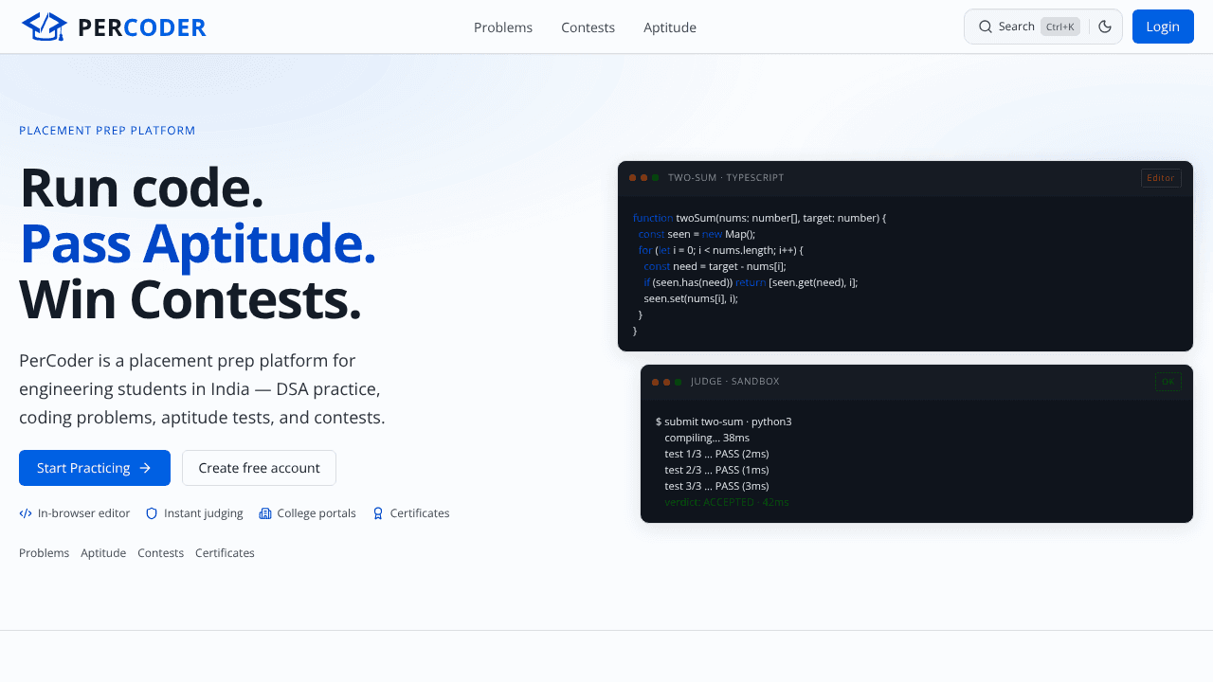Click the Start Practicing button
The width and height of the screenshot is (1213, 682).
[95, 468]
